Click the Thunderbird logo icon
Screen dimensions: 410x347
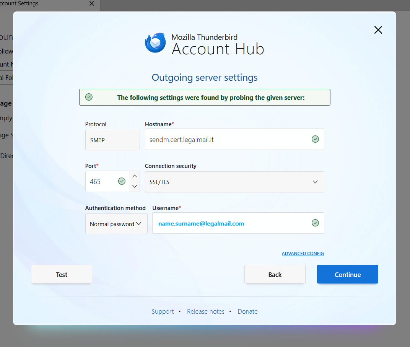tap(155, 43)
